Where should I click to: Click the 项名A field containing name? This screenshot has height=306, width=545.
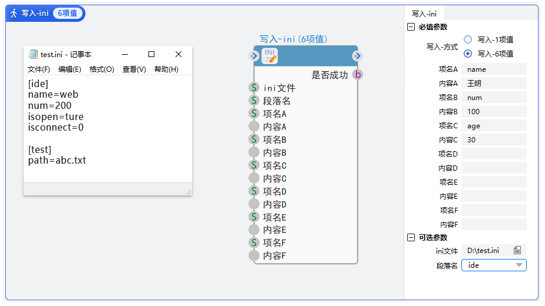click(x=494, y=69)
